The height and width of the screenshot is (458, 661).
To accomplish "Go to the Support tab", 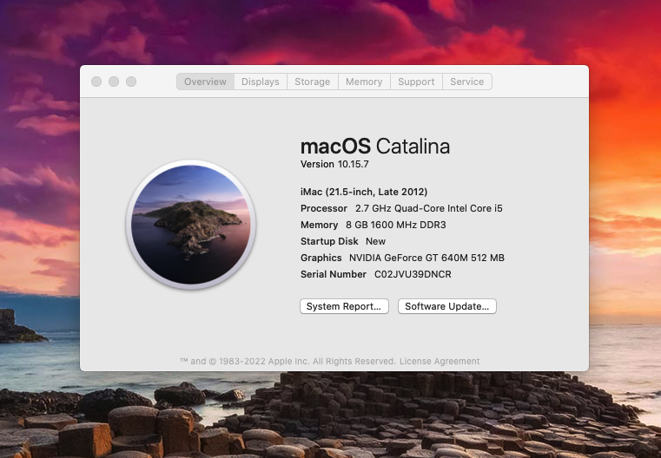I will pyautogui.click(x=416, y=82).
